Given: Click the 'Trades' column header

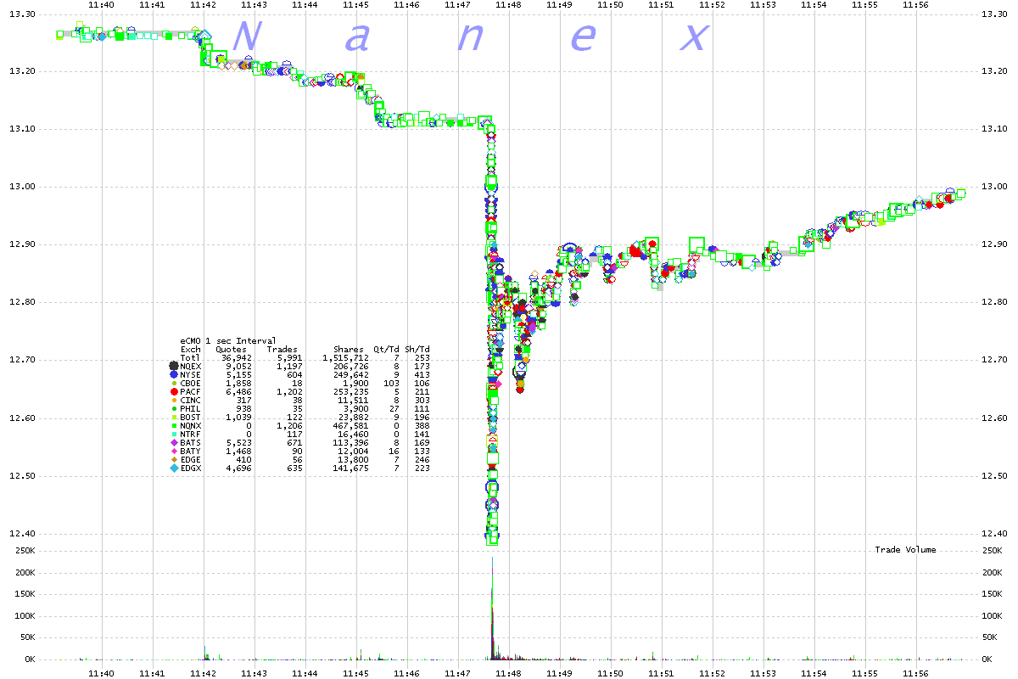Looking at the screenshot, I should pyautogui.click(x=282, y=349).
